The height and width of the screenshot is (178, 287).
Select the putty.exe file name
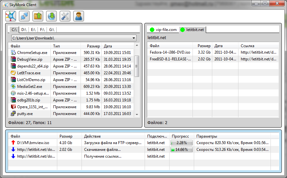point(25,114)
